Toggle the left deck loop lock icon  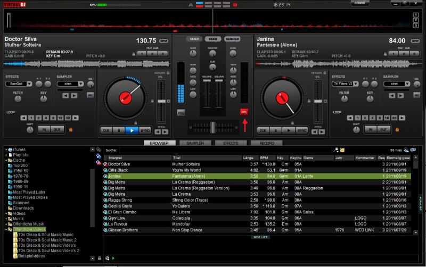(70, 129)
